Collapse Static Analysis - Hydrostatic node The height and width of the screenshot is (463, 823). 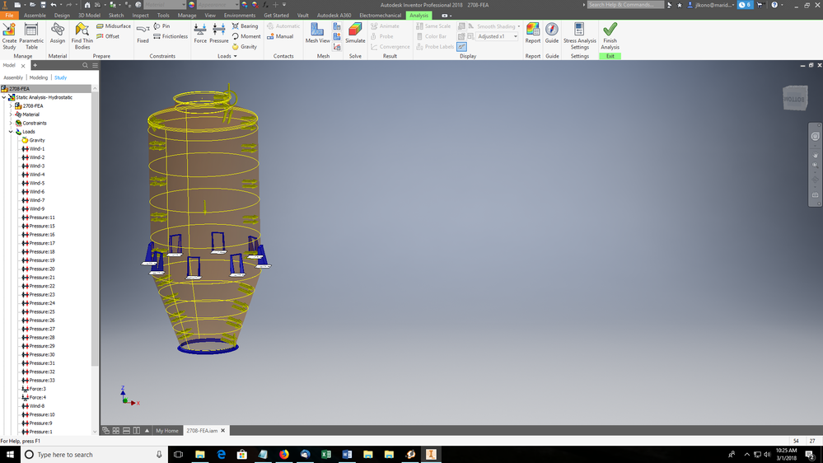pos(4,97)
